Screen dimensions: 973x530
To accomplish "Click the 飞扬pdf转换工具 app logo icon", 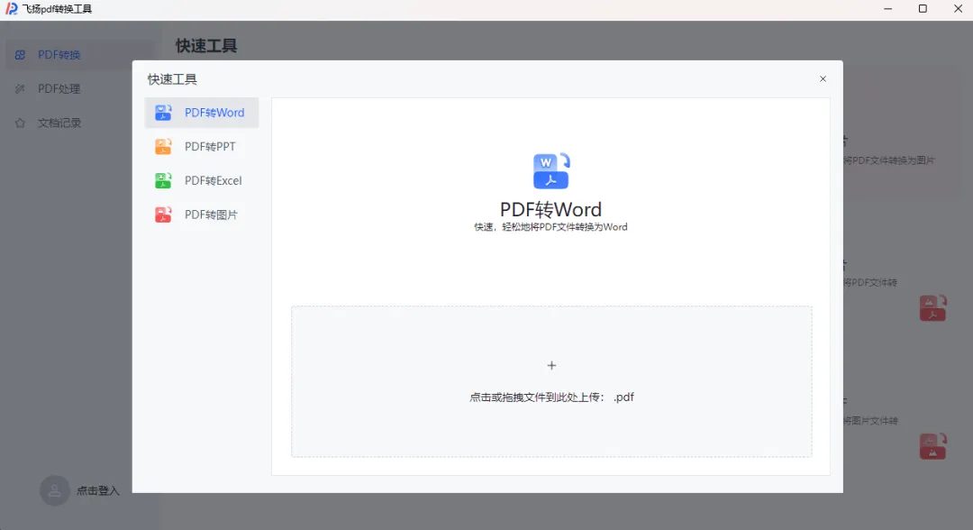I will [11, 9].
